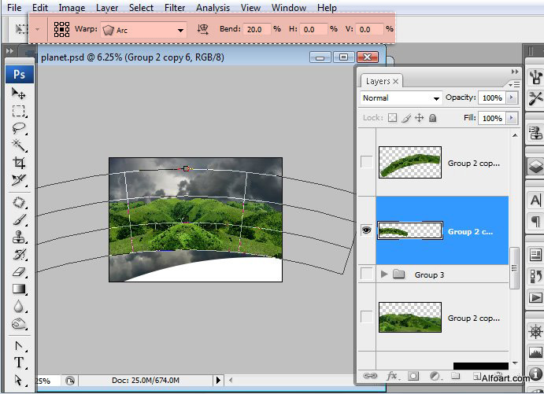
Task: Select the Lasso tool
Action: 19,128
